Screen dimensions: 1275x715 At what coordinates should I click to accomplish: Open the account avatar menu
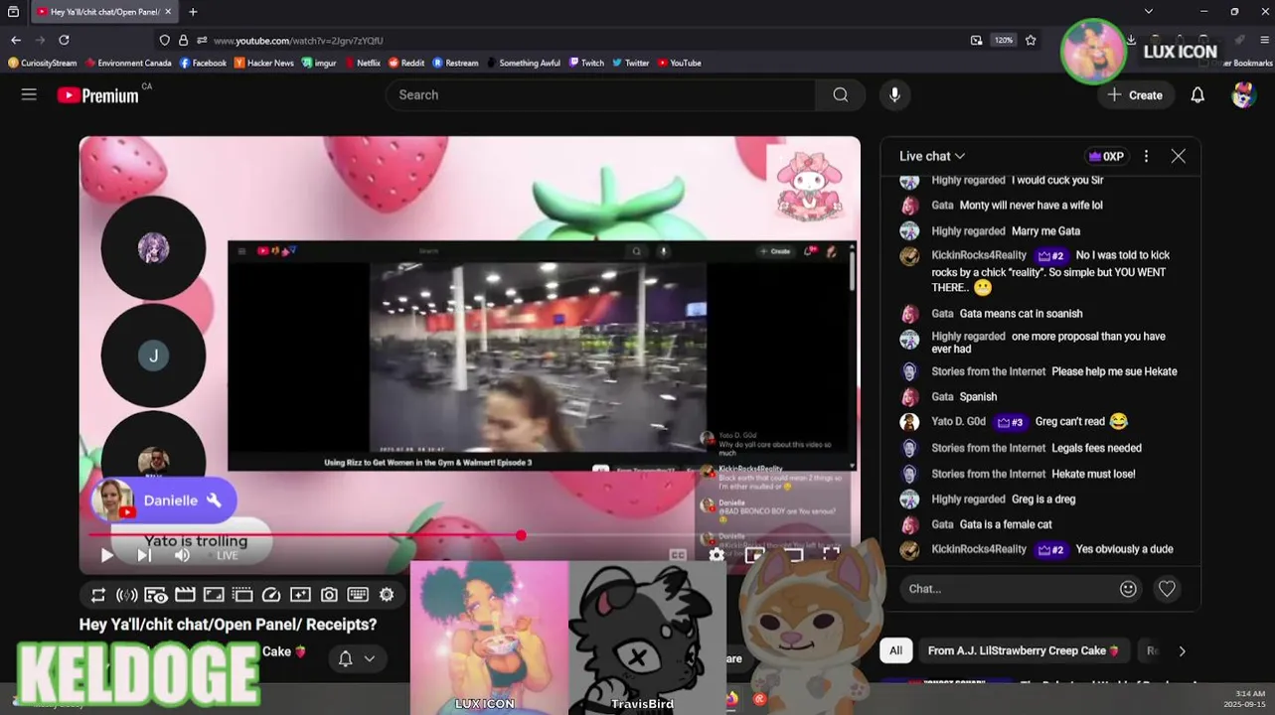pos(1243,94)
